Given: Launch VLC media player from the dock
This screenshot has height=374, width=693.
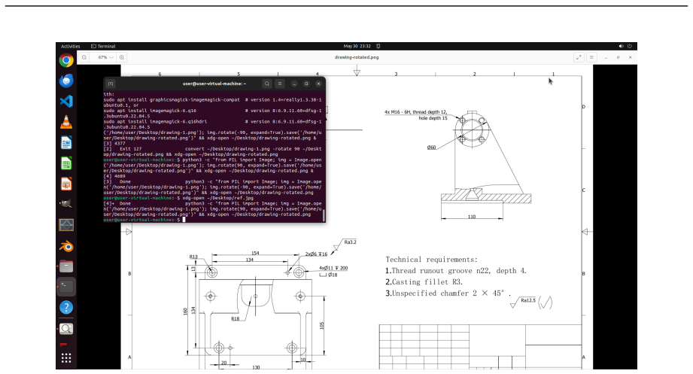Looking at the screenshot, I should click(66, 122).
